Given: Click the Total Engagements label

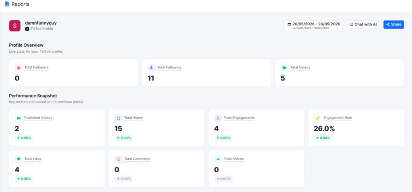Looking at the screenshot, I should tap(239, 118).
